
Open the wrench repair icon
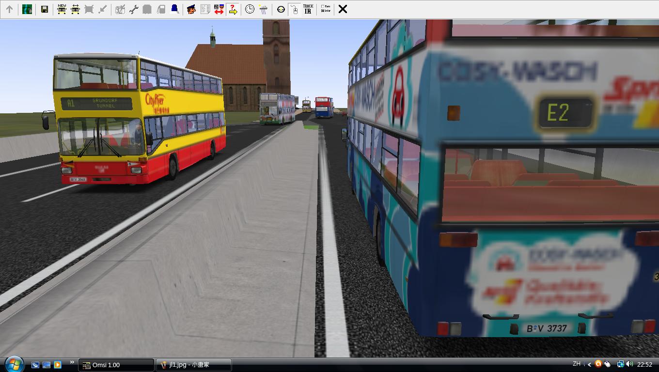point(134,9)
